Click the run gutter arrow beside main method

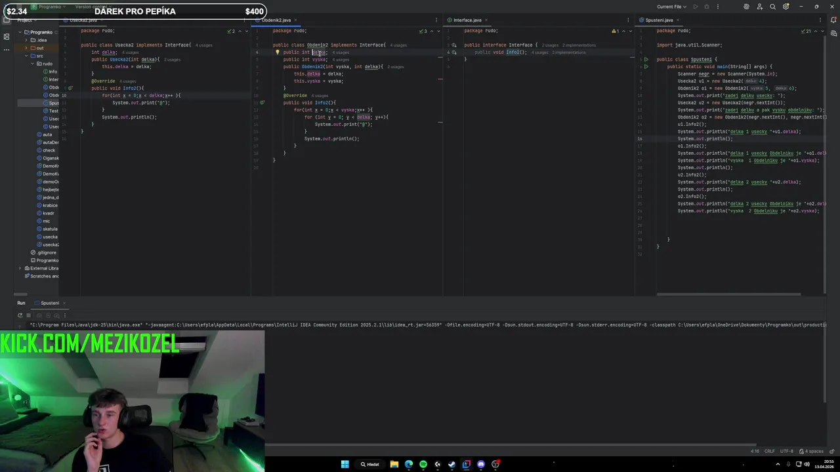tap(646, 66)
